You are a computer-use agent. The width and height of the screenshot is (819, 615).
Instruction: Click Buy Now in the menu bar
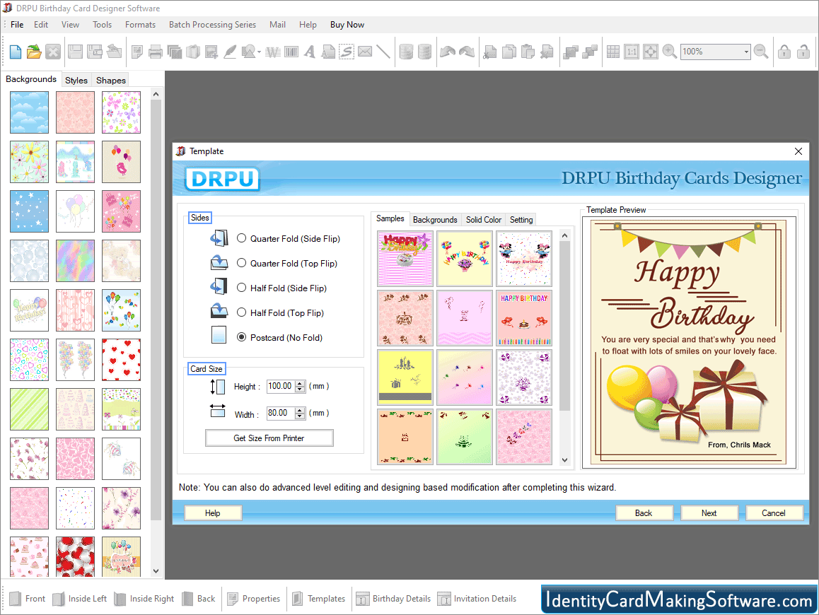tap(347, 25)
